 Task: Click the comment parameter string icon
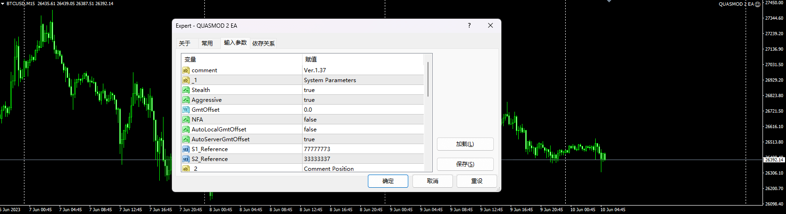[x=186, y=70]
